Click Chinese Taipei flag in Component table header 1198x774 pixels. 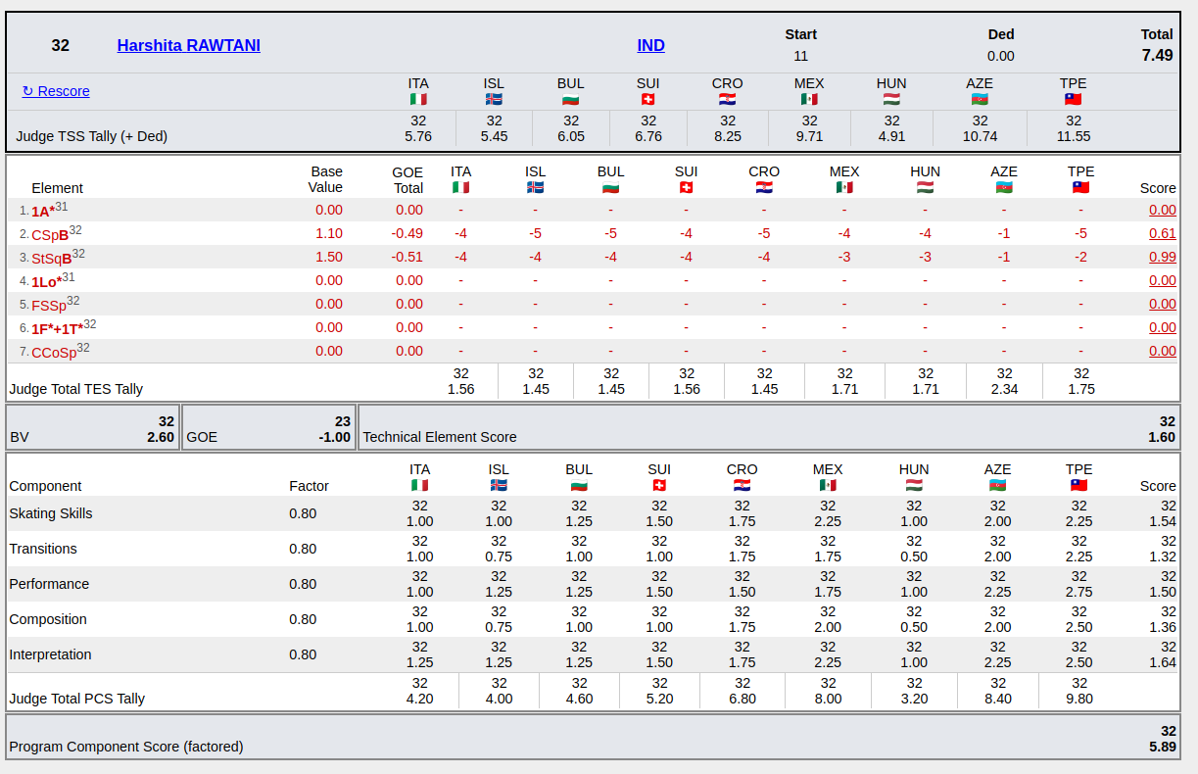1078,485
